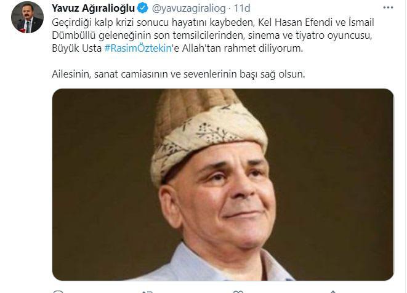Open Yavuz Ağıralioğlu's profile picture
407x293 pixels.
point(27,17)
